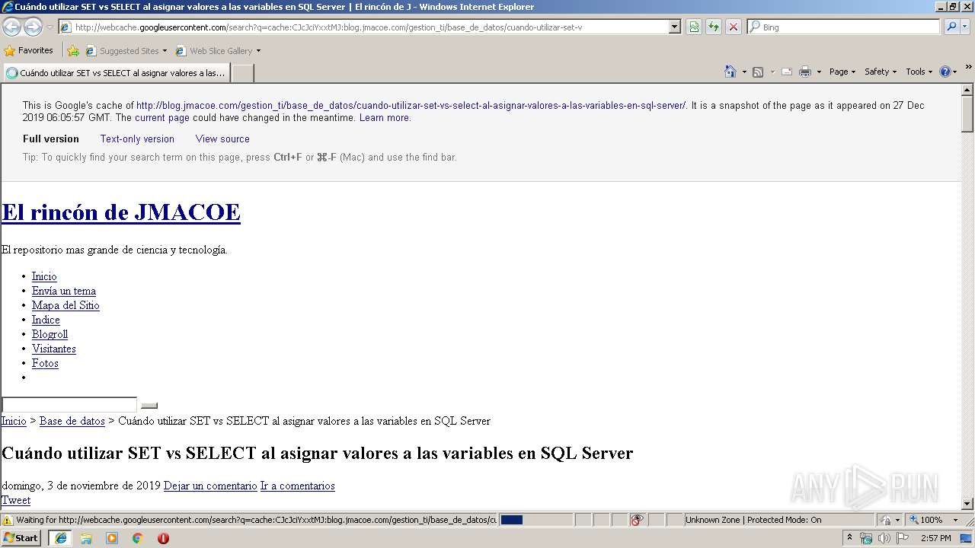Viewport: 975px width, 548px height.
Task: Expand the address bar autocomplete dropdown
Action: click(675, 27)
